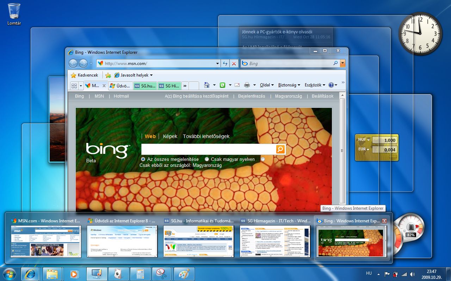Open Quick Tabs grid view
This screenshot has height=281, width=451.
click(74, 86)
